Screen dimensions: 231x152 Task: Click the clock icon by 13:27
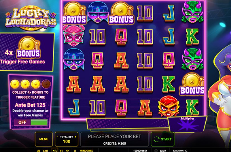[156, 151]
